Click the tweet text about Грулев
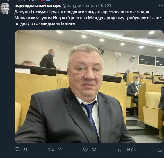 [x=88, y=18]
